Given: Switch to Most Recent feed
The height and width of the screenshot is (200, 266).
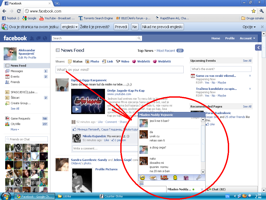Looking at the screenshot, I should [166, 51].
